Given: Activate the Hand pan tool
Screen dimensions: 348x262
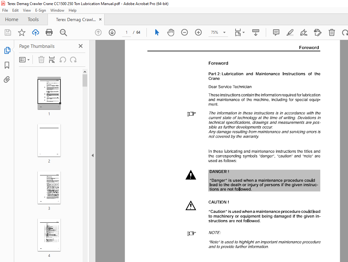Looking at the screenshot, I should pyautogui.click(x=171, y=32).
